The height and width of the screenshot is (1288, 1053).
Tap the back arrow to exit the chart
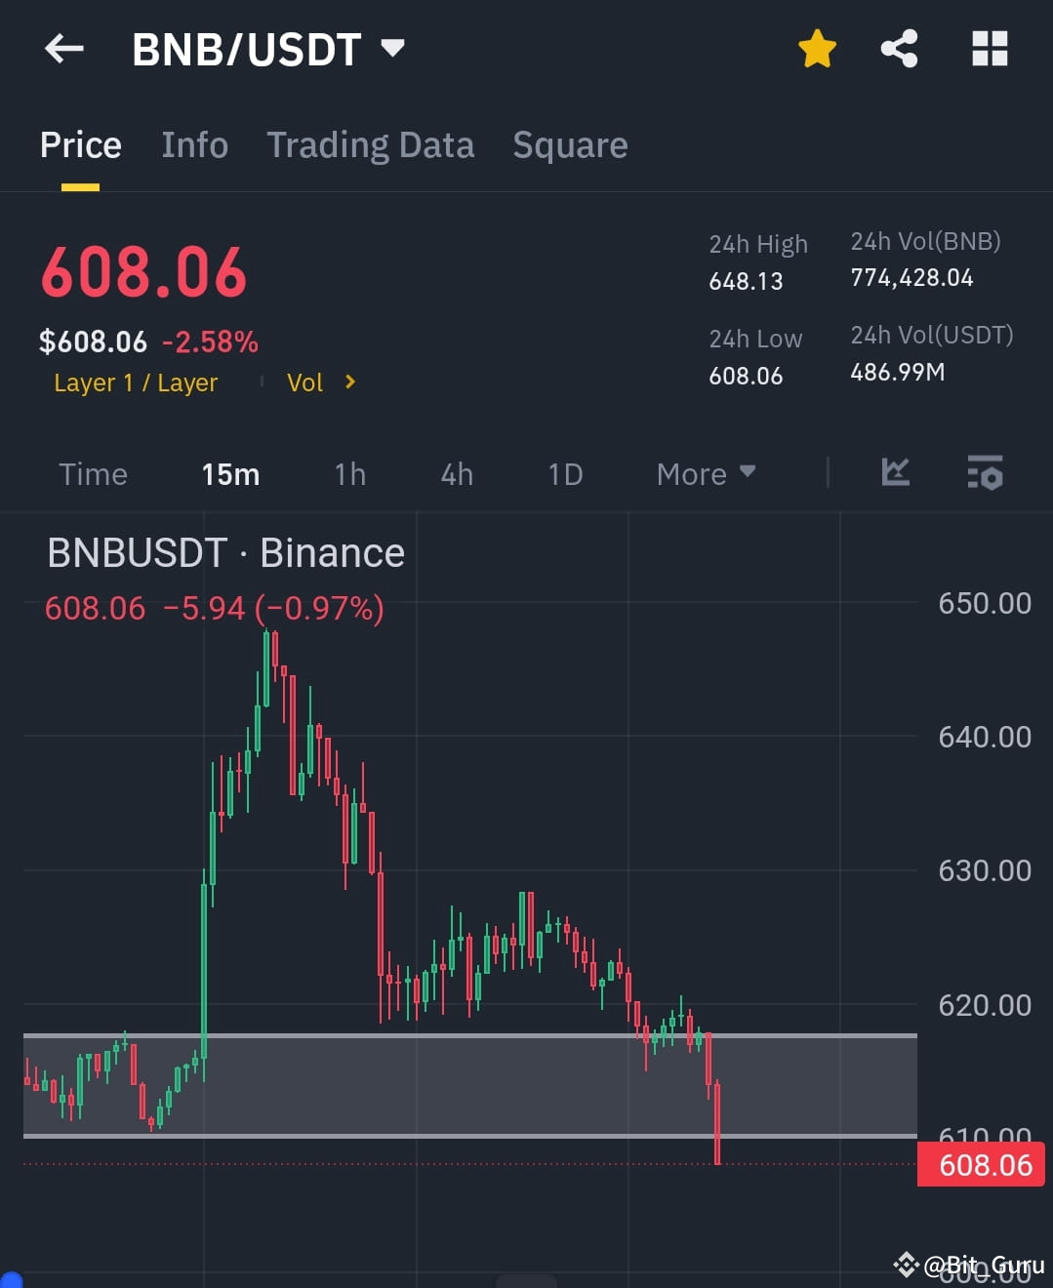(x=64, y=49)
